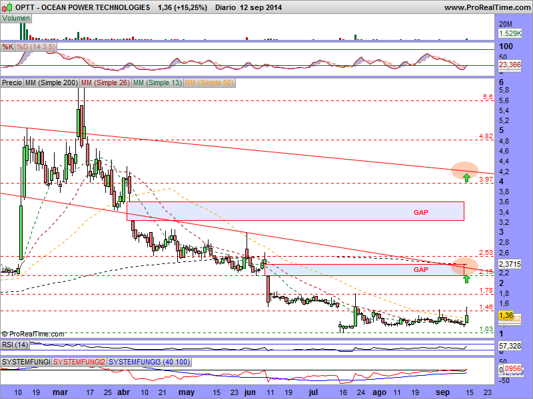
Task: Click the 4,82 resistance level label
Action: (486, 136)
